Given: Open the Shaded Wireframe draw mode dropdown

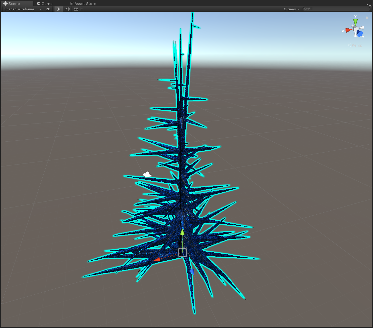Looking at the screenshot, I should pyautogui.click(x=23, y=9).
